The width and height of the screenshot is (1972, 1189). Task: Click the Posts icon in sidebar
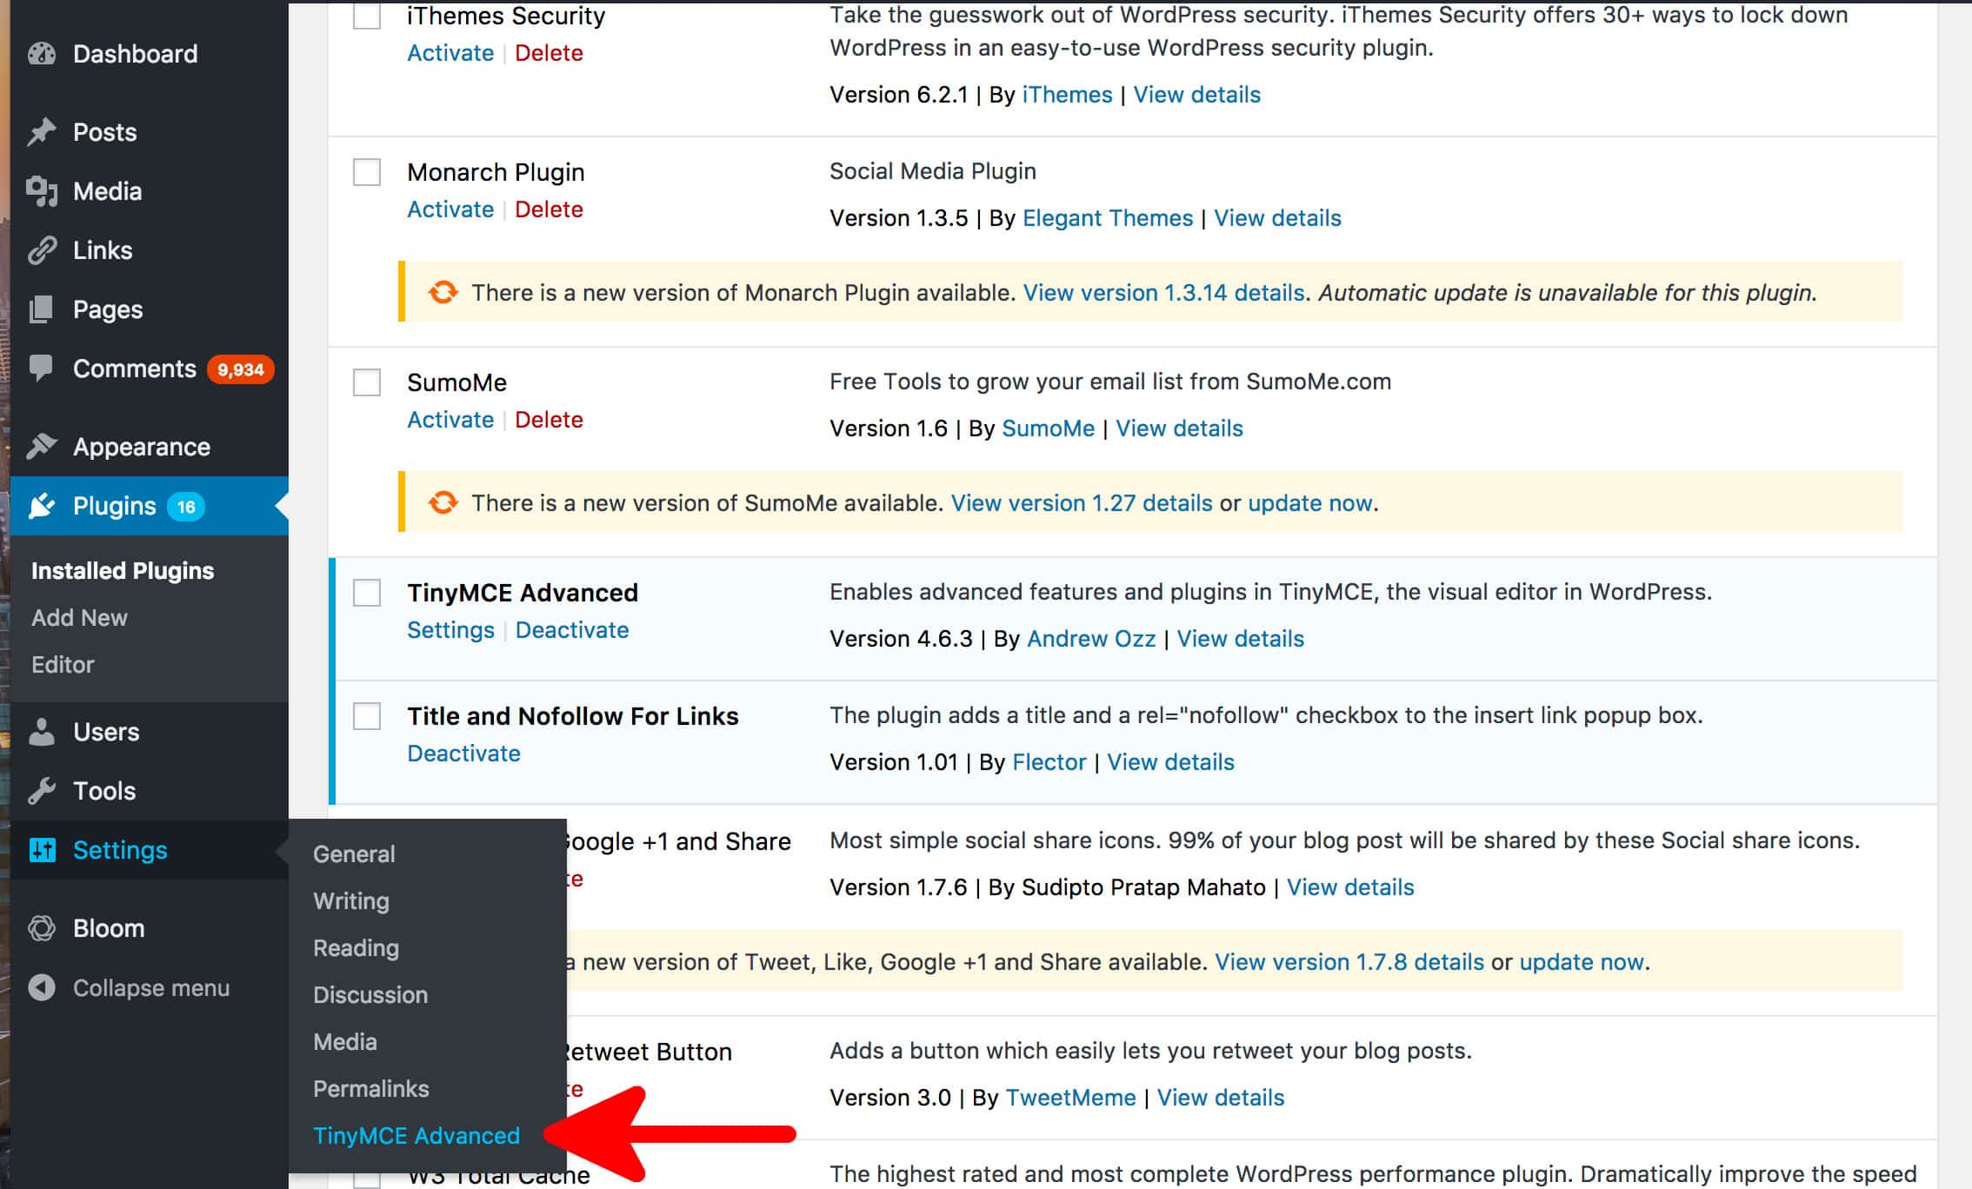[43, 132]
